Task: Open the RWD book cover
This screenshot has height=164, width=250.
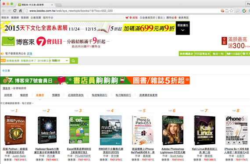Action: click(x=111, y=130)
